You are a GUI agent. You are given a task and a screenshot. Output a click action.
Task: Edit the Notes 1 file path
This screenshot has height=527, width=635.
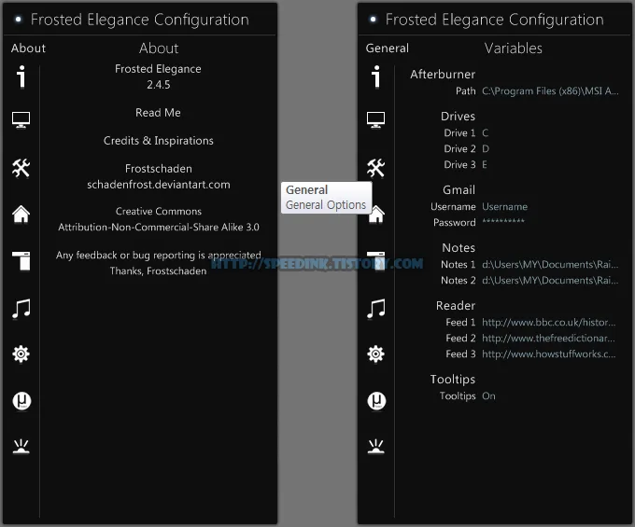click(x=550, y=265)
